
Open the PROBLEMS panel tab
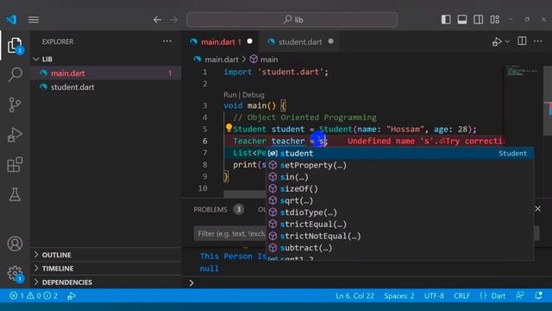tap(210, 209)
